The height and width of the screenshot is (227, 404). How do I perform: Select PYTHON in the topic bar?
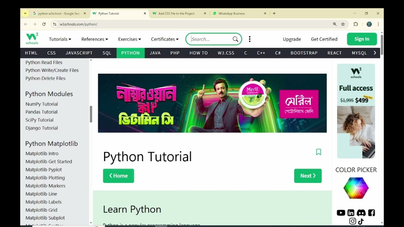point(130,53)
